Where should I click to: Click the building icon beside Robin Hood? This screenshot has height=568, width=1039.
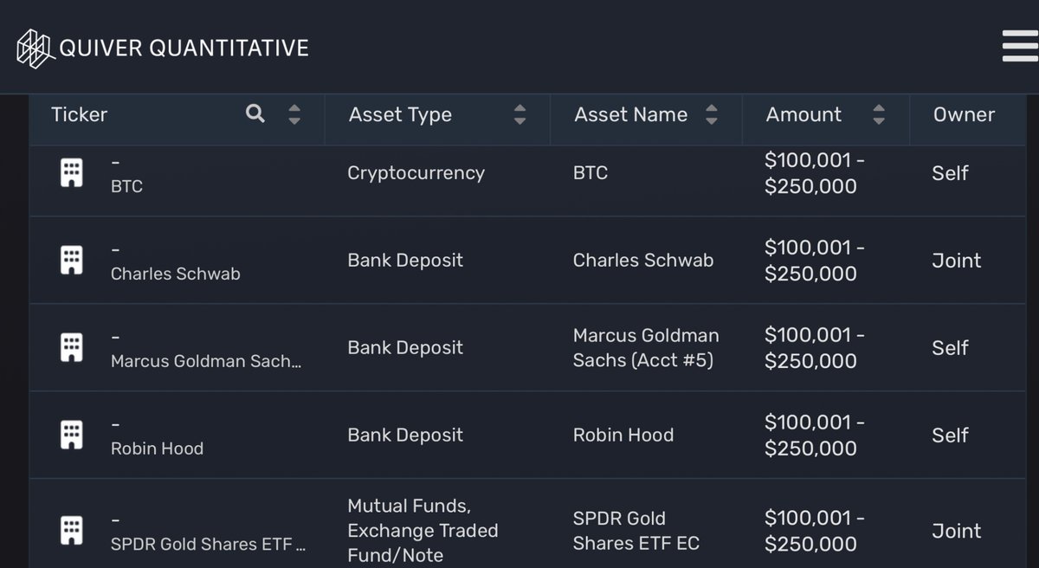point(71,435)
